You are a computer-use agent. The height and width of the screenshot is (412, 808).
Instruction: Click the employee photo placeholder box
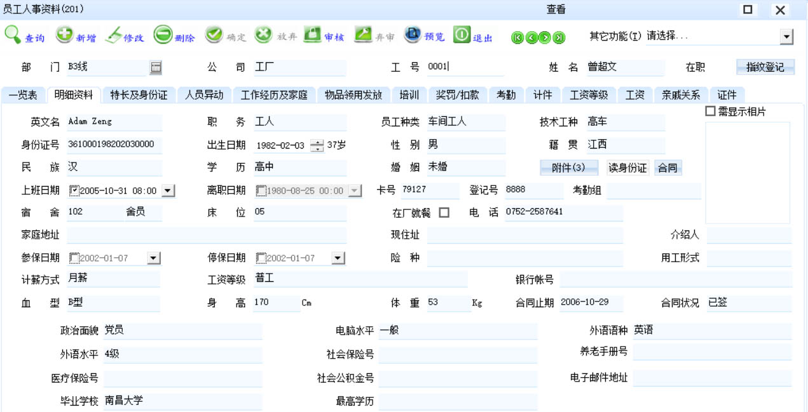(748, 173)
